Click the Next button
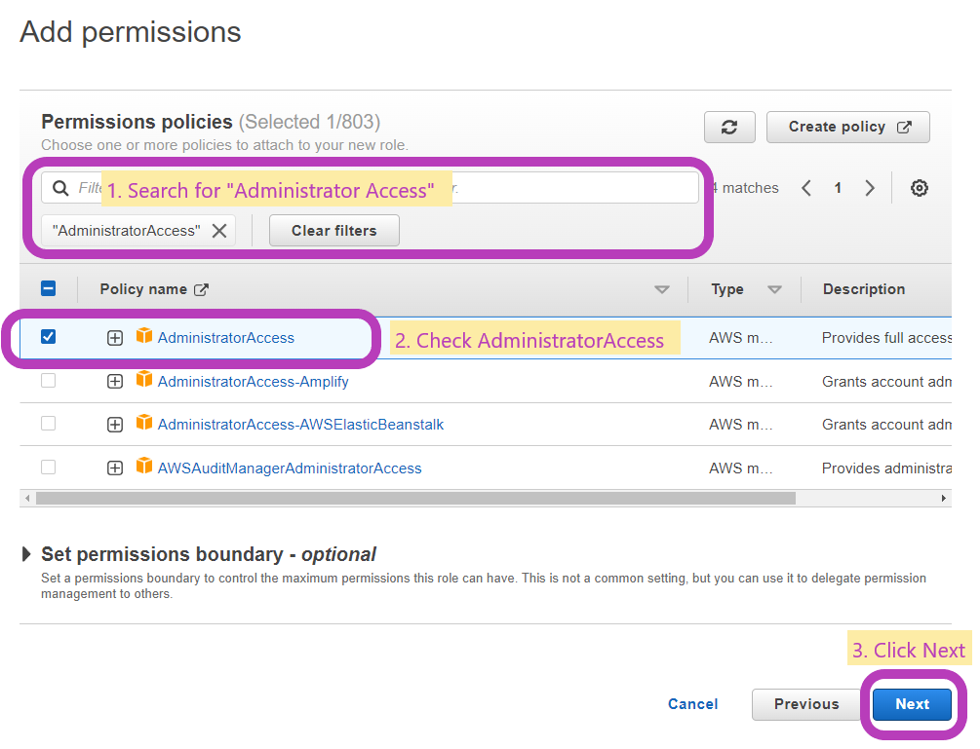The image size is (980, 749). [x=912, y=703]
